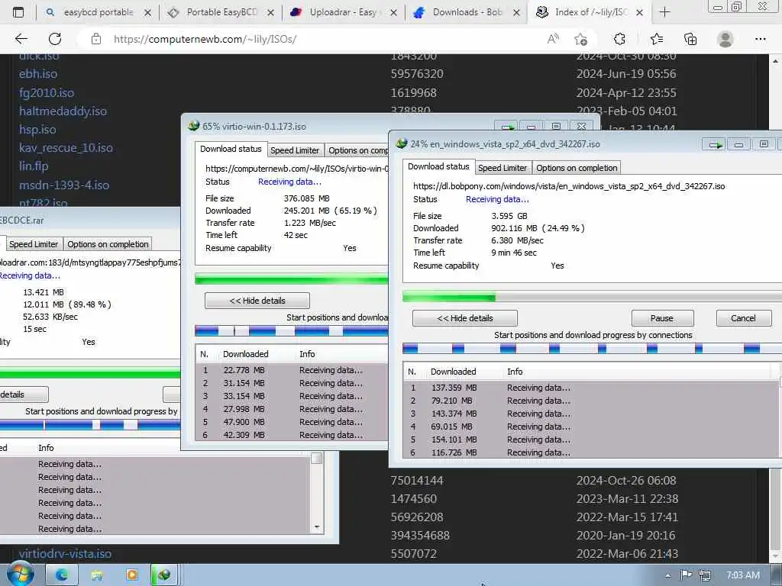Hide details in Vista ISO download window

pos(465,318)
